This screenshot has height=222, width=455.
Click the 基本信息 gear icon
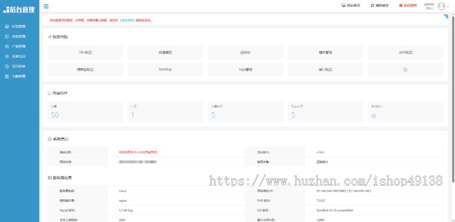coord(7,56)
